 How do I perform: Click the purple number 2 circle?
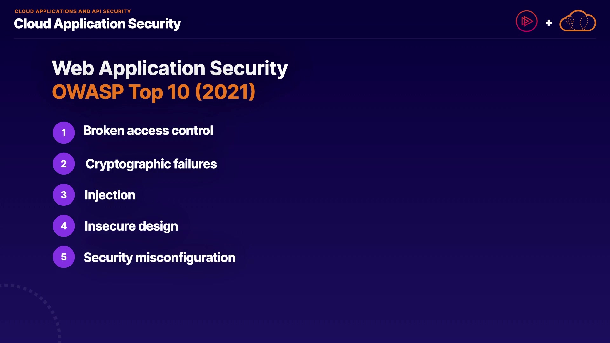(x=64, y=164)
